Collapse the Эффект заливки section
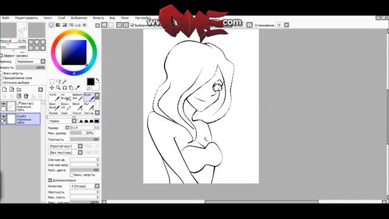This screenshot has width=389, height=219. (x=1, y=56)
